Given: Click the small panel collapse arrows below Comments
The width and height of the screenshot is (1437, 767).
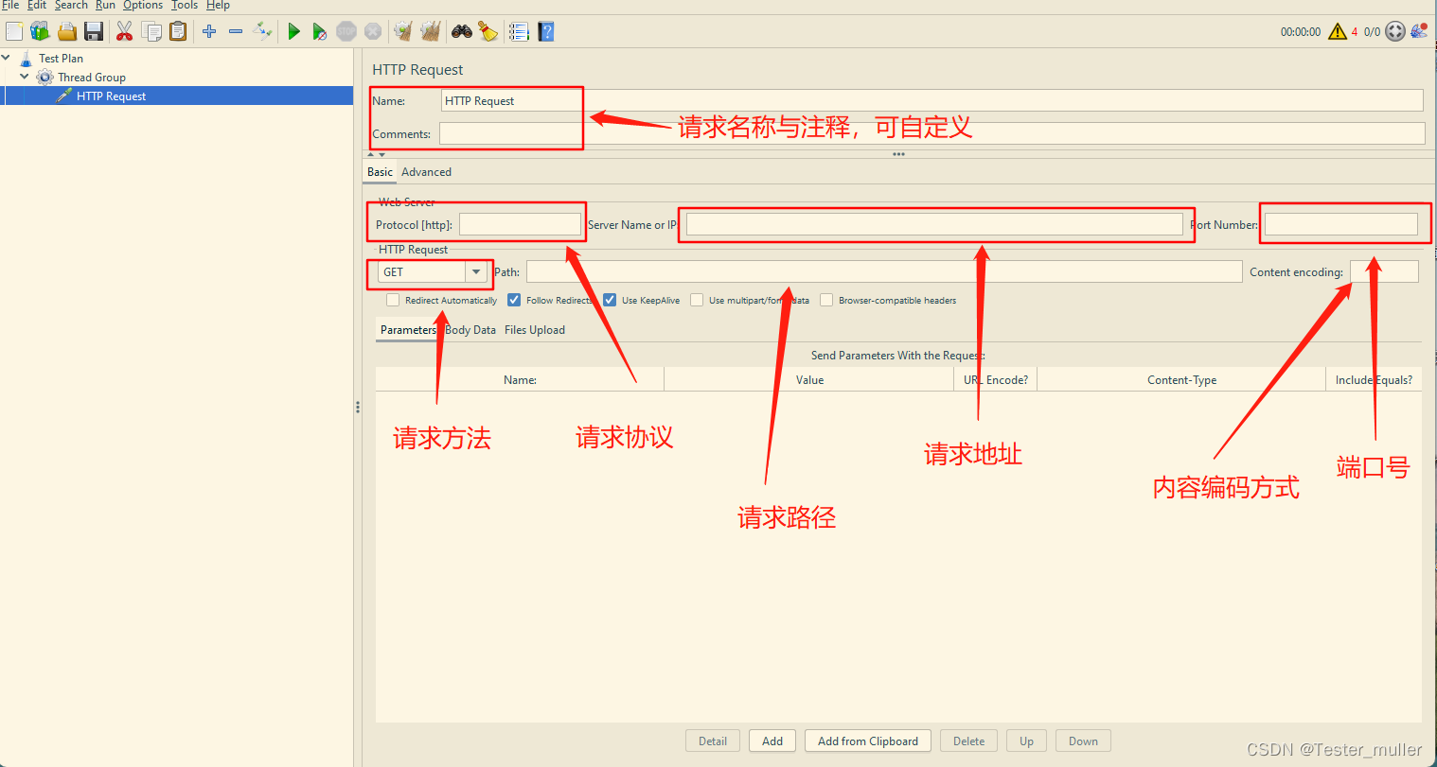Looking at the screenshot, I should pos(377,154).
